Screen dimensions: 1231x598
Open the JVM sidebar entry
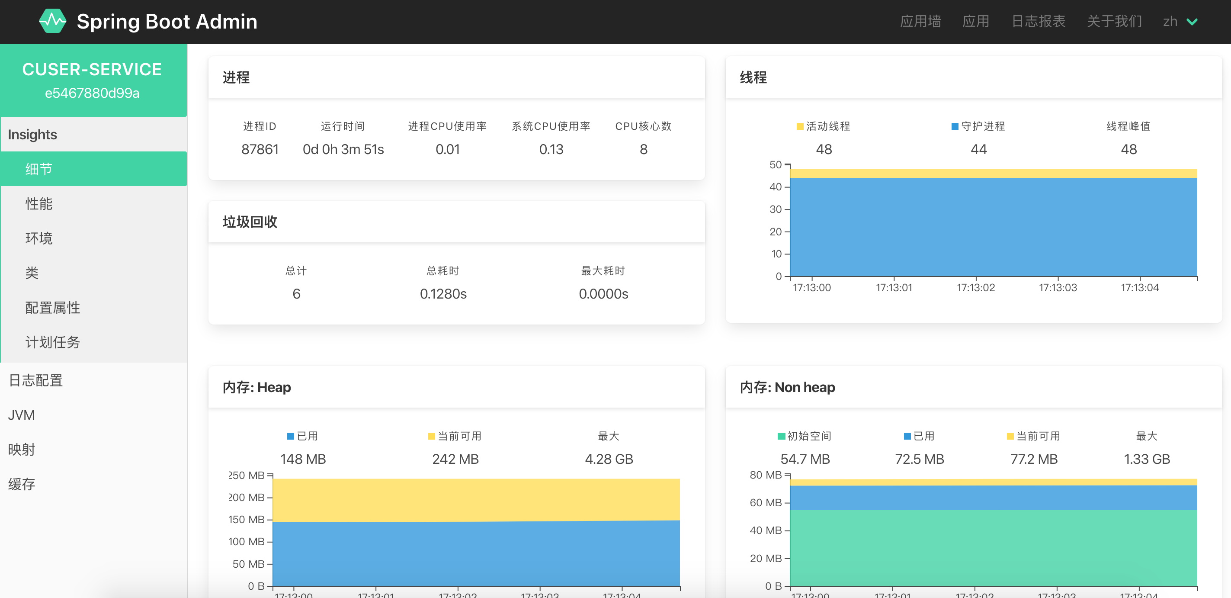94,415
